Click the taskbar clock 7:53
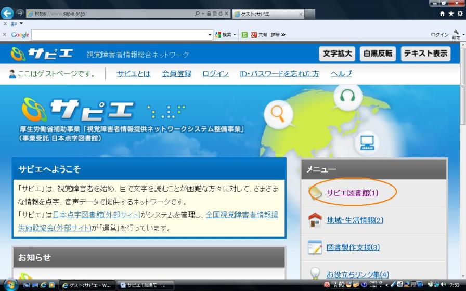This screenshot has height=291, width=466. pyautogui.click(x=455, y=285)
